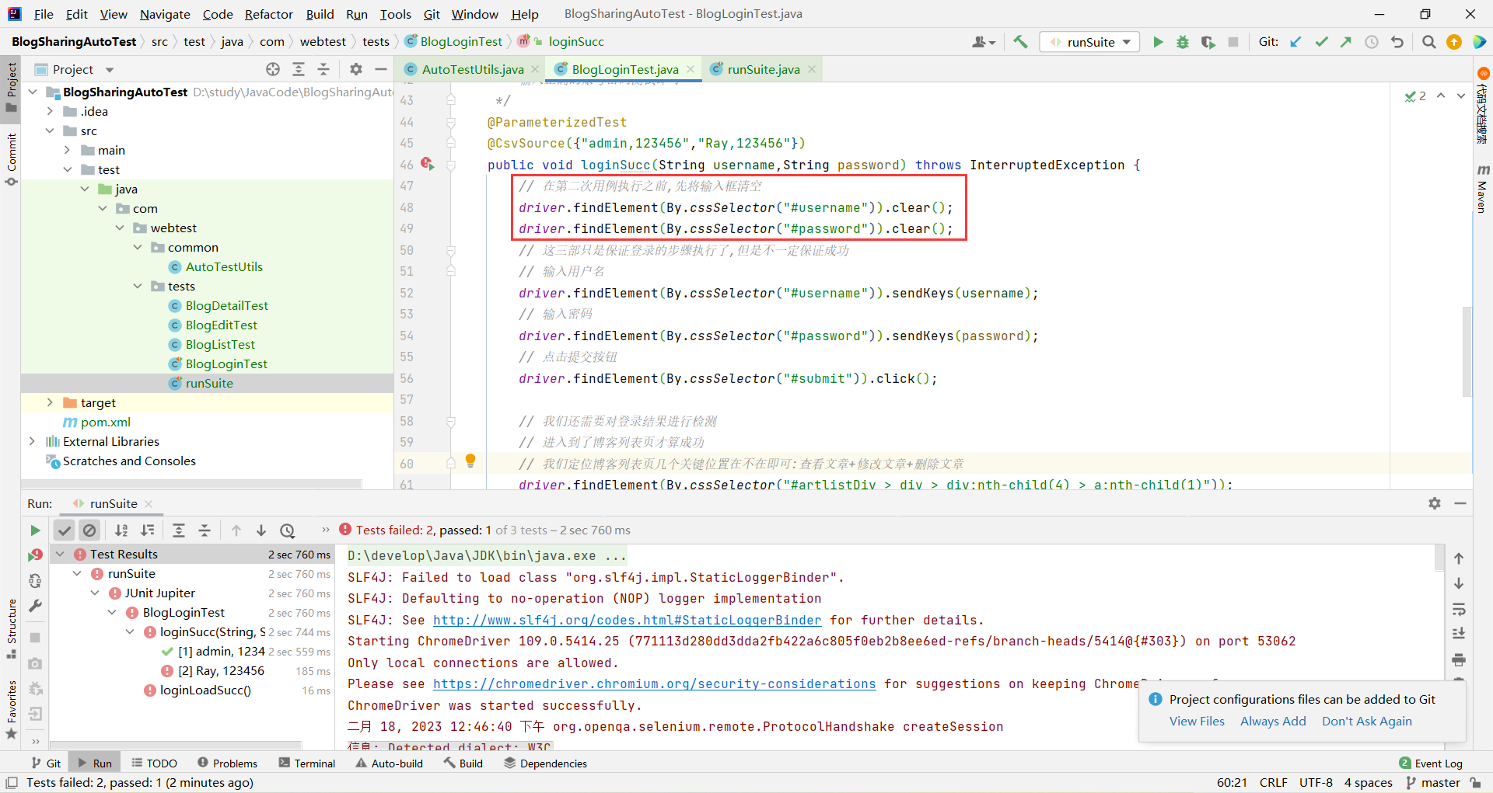The height and width of the screenshot is (793, 1493).
Task: Click UTF-8 encoding in status bar
Action: (x=1316, y=782)
